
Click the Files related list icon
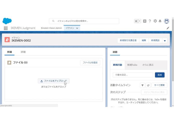point(9,63)
